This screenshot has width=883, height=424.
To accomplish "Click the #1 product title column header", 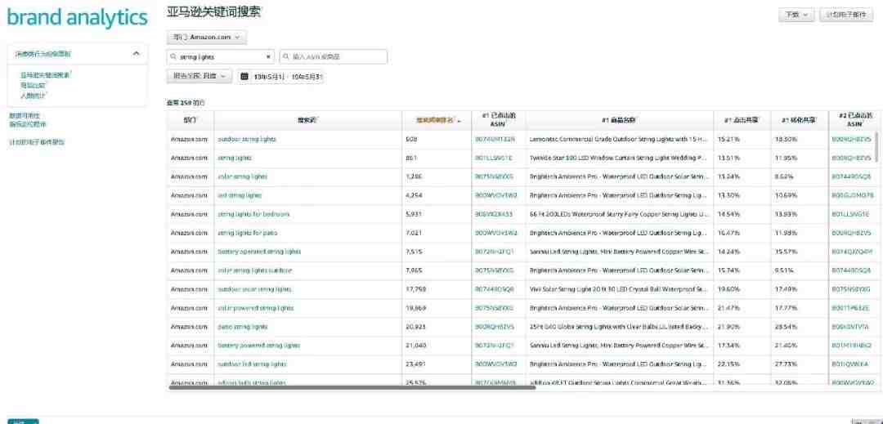I will click(x=618, y=120).
